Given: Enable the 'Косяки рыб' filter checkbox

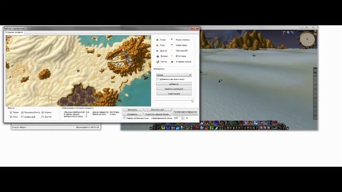Looking at the screenshot, I should click(22, 117).
